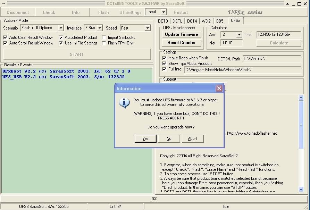Disable Use Ini File Settings checkbox
The image size is (310, 210).
point(61,43)
